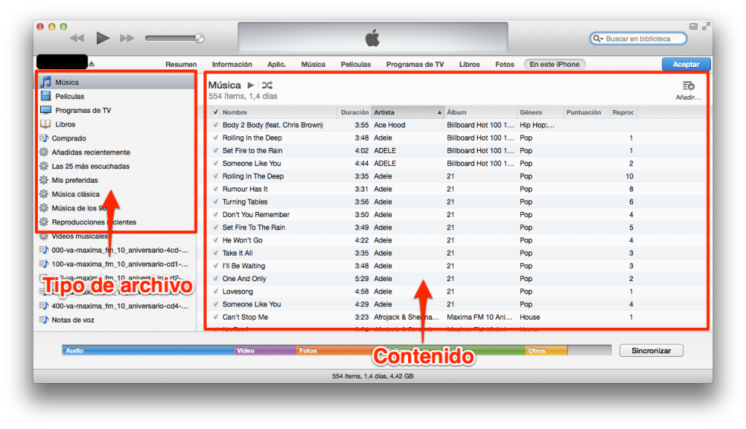Click the mini player icon at top right
This screenshot has width=746, height=429.
[x=694, y=27]
